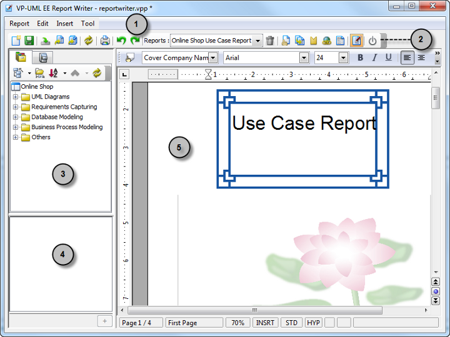
Task: Toggle underline formatting
Action: [388, 57]
